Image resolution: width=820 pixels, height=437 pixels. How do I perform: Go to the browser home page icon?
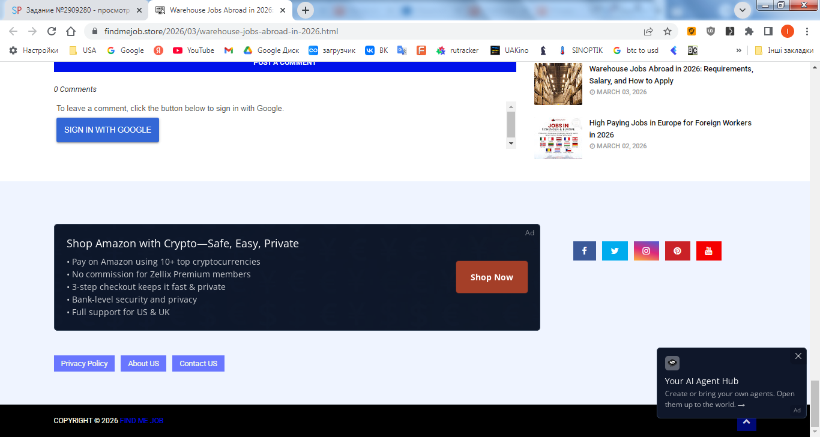71,31
